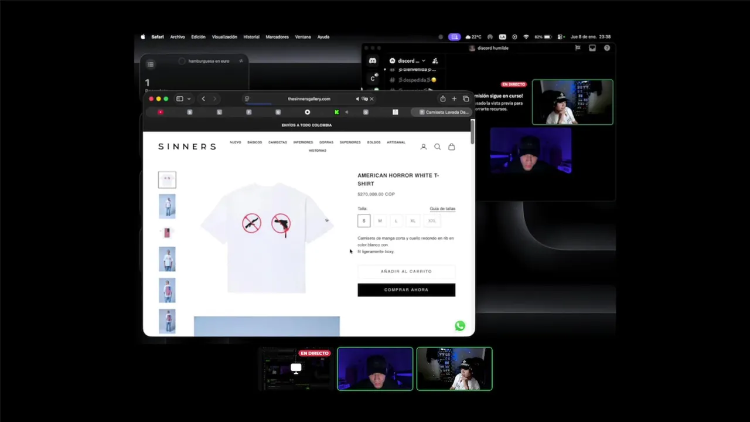This screenshot has height=422, width=750.
Task: Switch to the red favicon first tab
Action: [160, 112]
